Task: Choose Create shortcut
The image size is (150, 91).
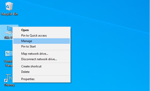Action: tap(41, 66)
